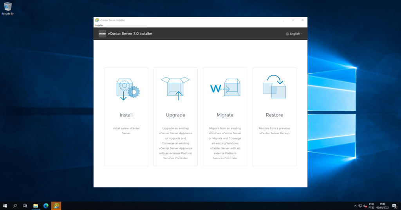This screenshot has height=210, width=401.
Task: Launch Microsoft Edge from the taskbar
Action: tap(46, 206)
